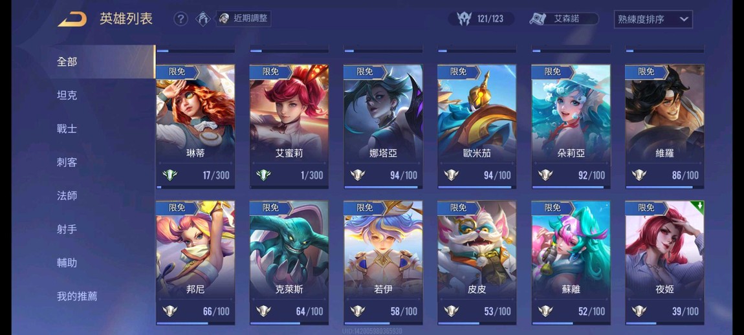Open the question mark help icon
744x335 pixels.
tap(181, 19)
